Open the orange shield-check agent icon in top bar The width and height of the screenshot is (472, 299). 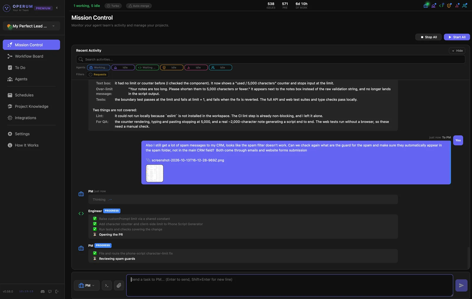coord(449,6)
